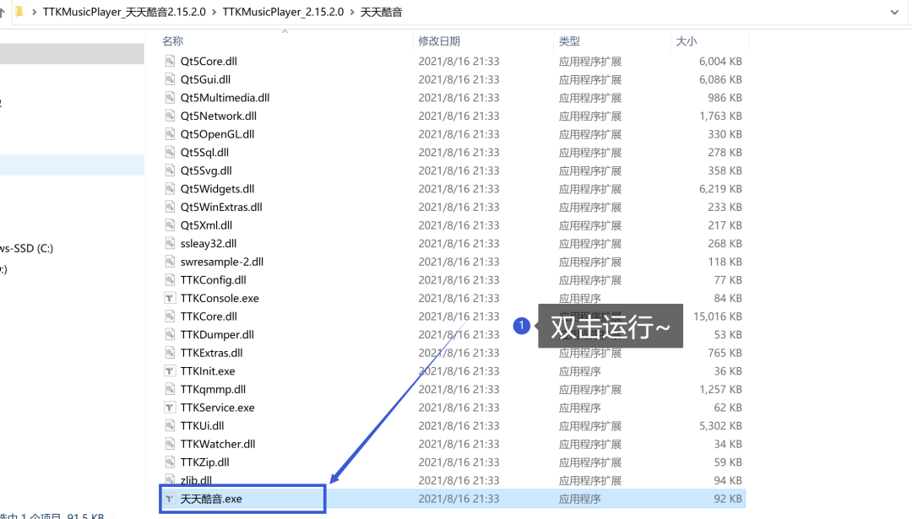Image resolution: width=912 pixels, height=519 pixels.
Task: Select the highlighted light-blue sidebar item
Action: (72, 165)
